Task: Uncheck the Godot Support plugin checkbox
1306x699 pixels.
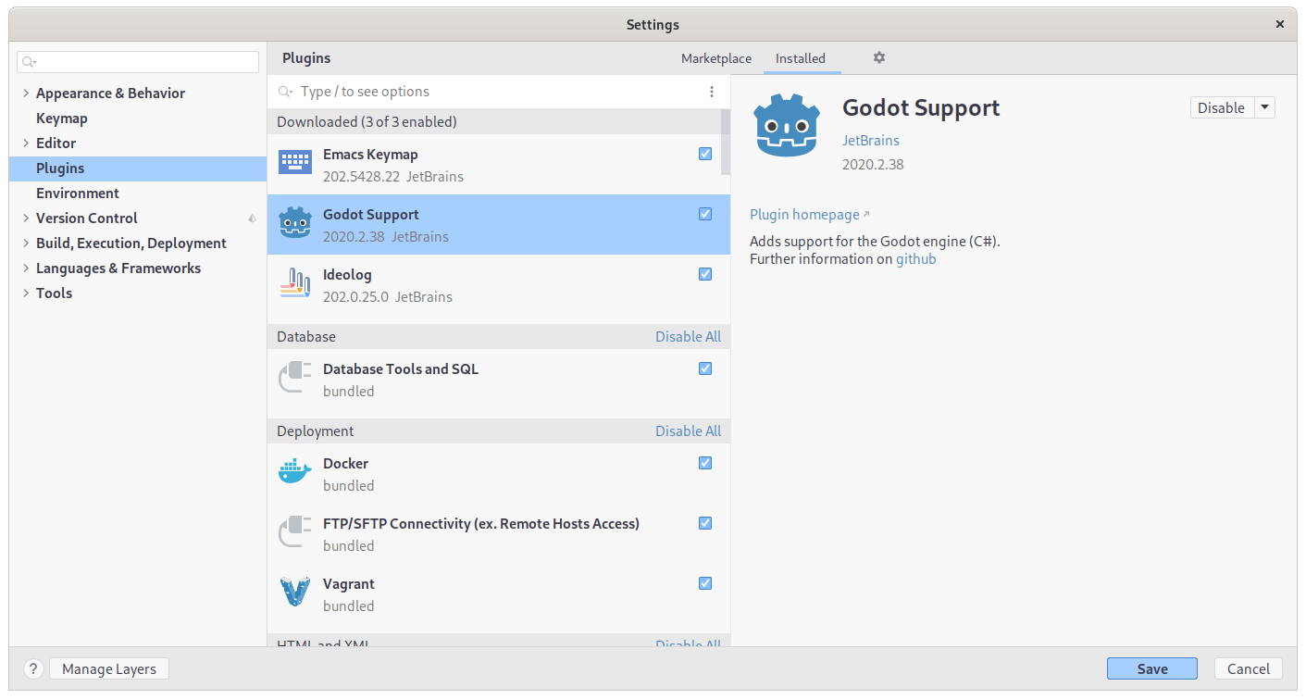Action: pos(705,214)
